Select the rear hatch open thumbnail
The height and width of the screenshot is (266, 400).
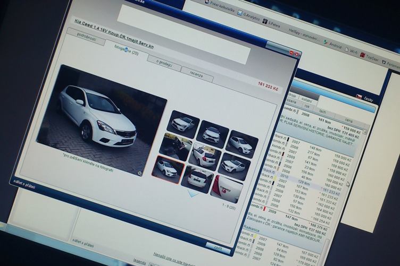click(x=205, y=156)
